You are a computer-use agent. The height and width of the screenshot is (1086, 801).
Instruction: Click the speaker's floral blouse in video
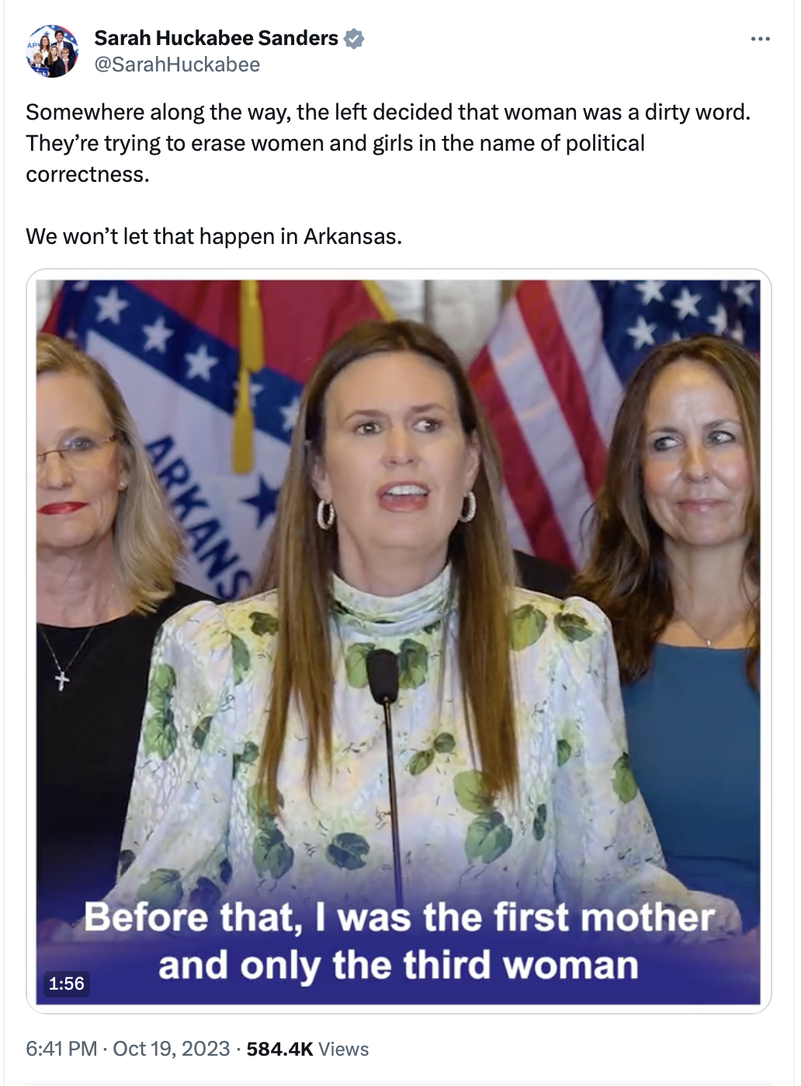(388, 746)
